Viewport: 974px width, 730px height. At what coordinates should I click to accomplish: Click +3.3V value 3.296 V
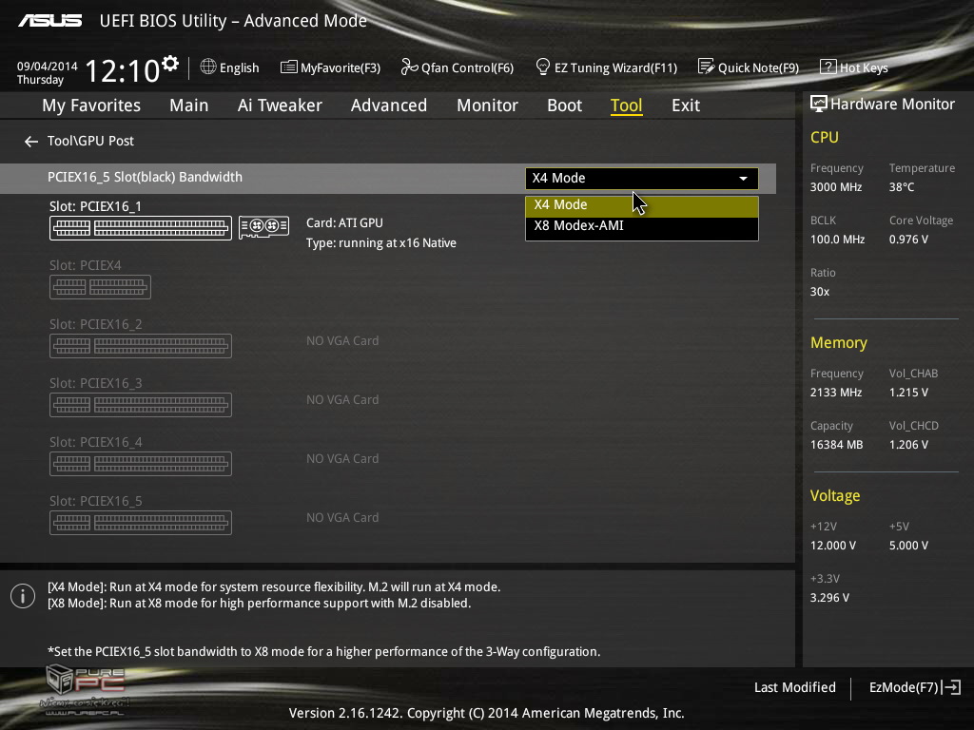829,597
